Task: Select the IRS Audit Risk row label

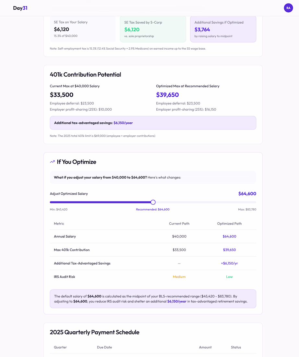Action: coord(65,277)
